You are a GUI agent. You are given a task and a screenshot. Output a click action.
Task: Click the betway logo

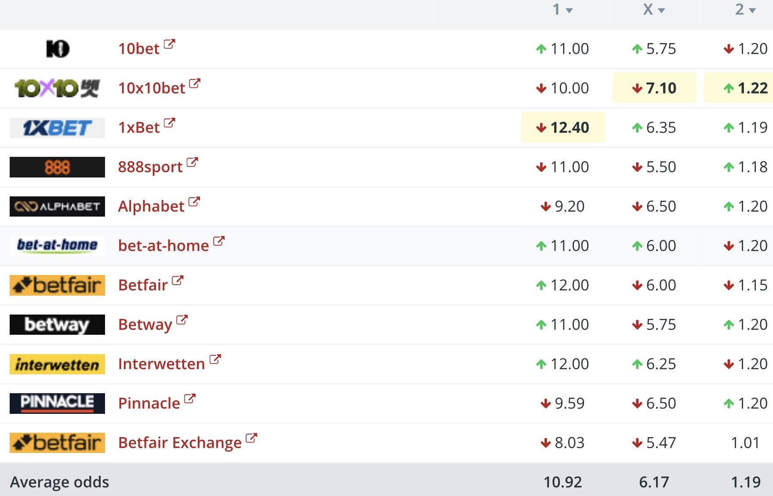pyautogui.click(x=57, y=325)
